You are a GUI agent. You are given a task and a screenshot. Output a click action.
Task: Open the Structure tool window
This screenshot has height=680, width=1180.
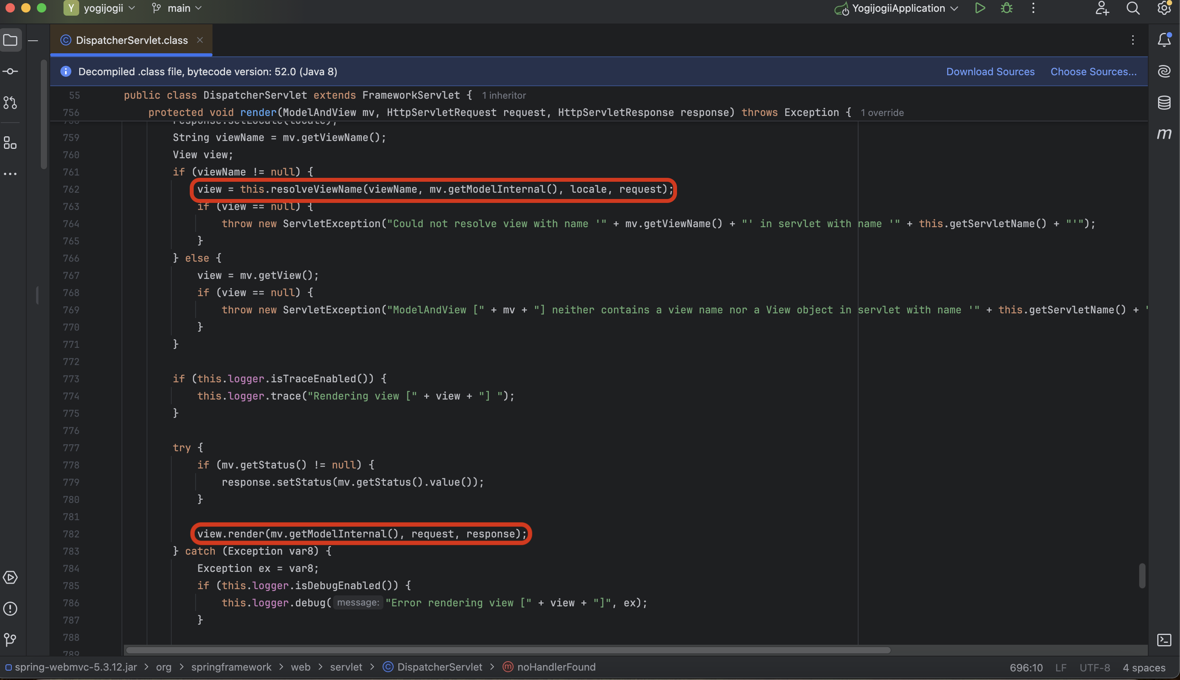click(10, 143)
